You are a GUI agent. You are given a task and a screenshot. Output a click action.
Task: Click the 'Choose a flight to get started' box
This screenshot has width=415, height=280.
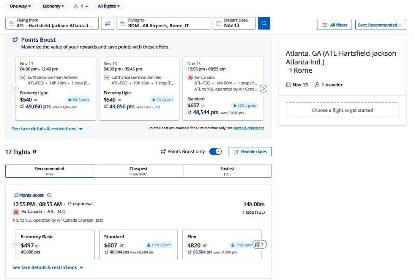(342, 110)
